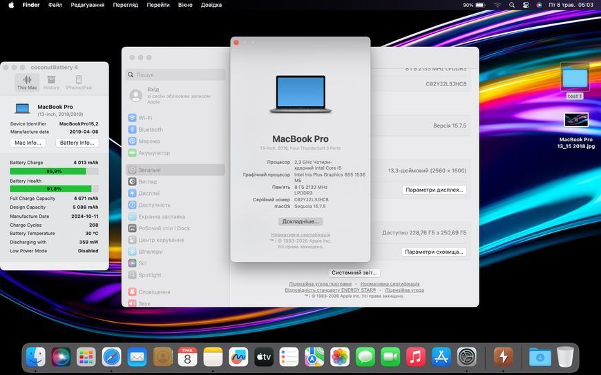
Task: Click the Докладніше... button
Action: pyautogui.click(x=300, y=221)
